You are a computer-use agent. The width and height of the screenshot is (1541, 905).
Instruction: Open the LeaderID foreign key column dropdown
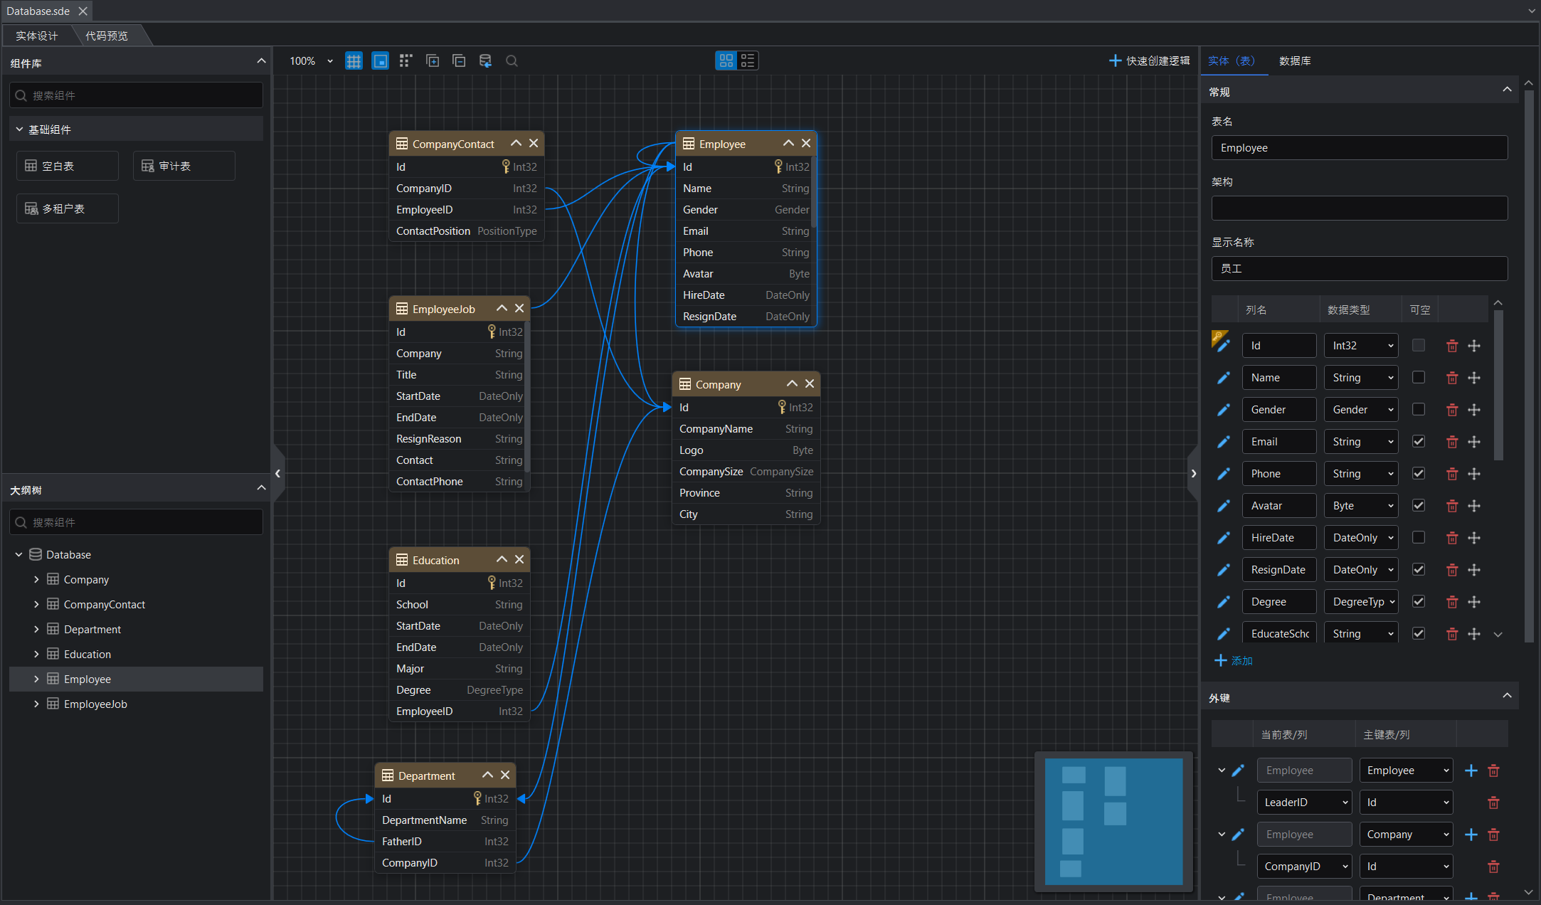[x=1305, y=803]
